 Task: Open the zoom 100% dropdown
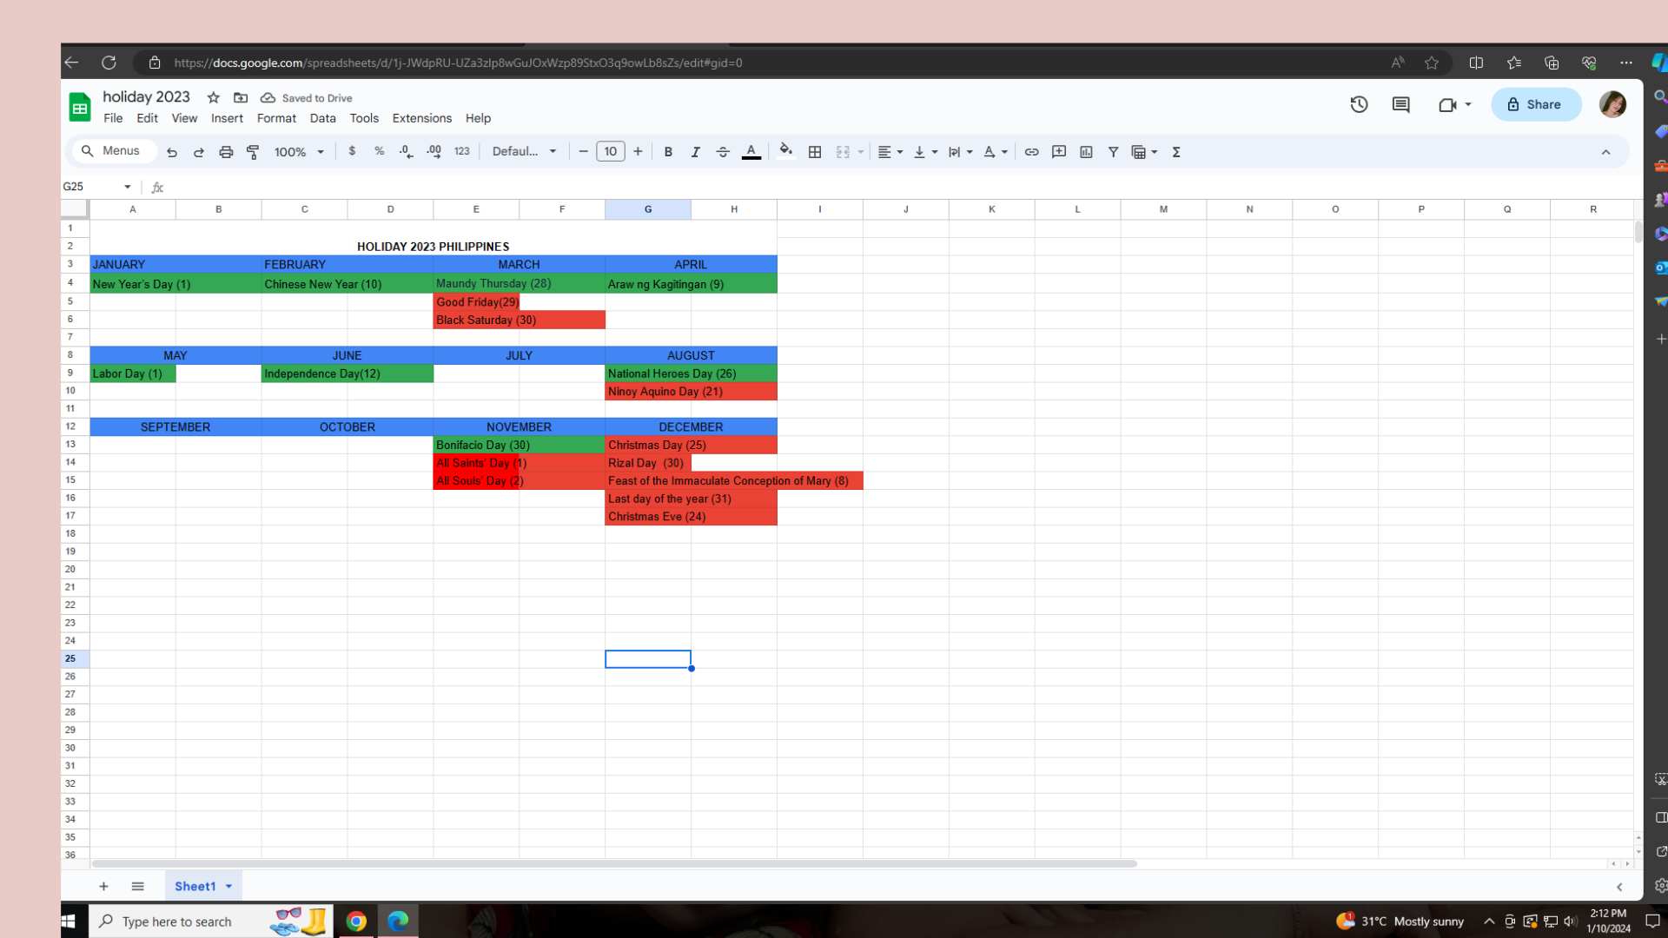pos(299,152)
